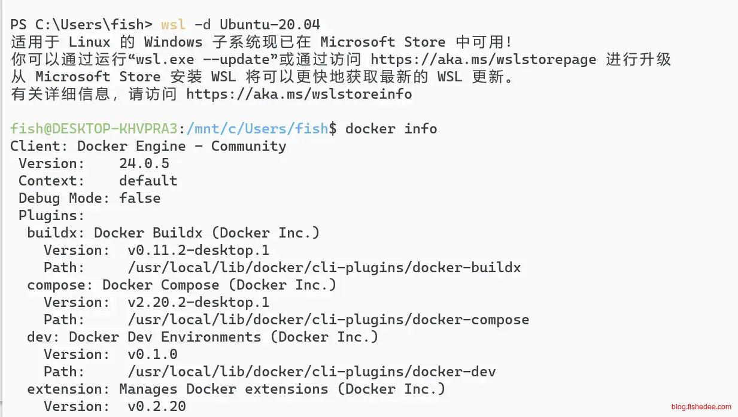Screen dimensions: 738x417
Task: Click the Ubuntu-20.04 argument text
Action: coord(270,25)
